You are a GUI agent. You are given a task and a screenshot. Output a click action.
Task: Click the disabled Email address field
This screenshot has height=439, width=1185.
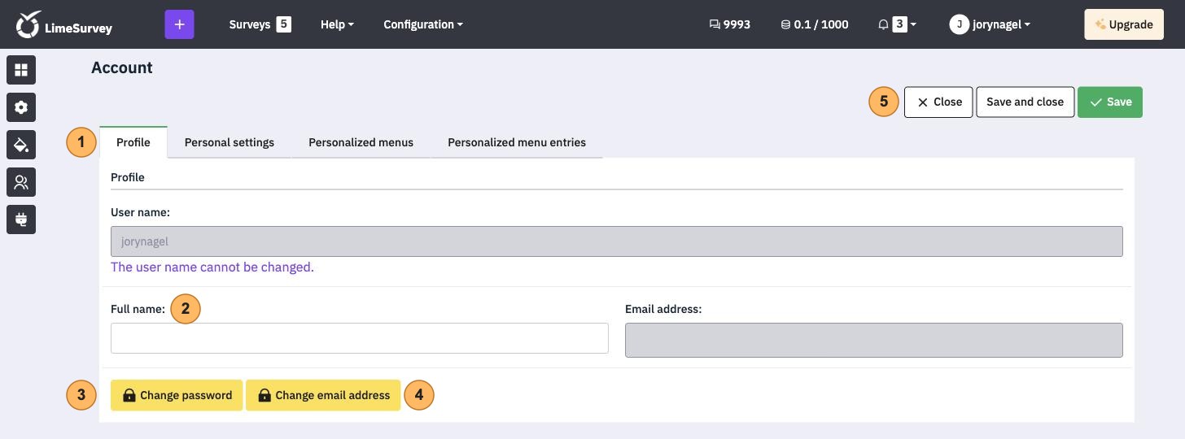coord(874,340)
